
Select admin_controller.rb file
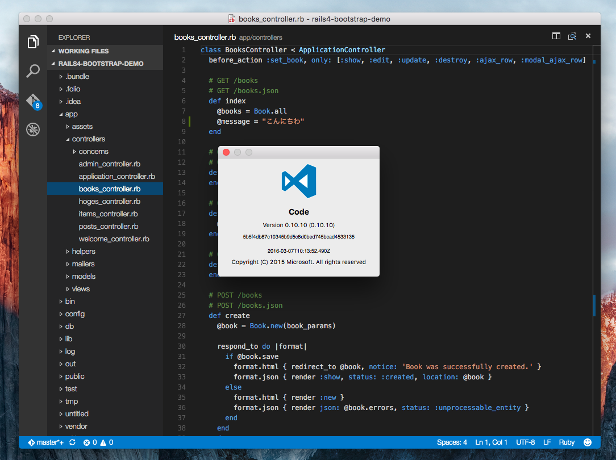click(x=109, y=164)
